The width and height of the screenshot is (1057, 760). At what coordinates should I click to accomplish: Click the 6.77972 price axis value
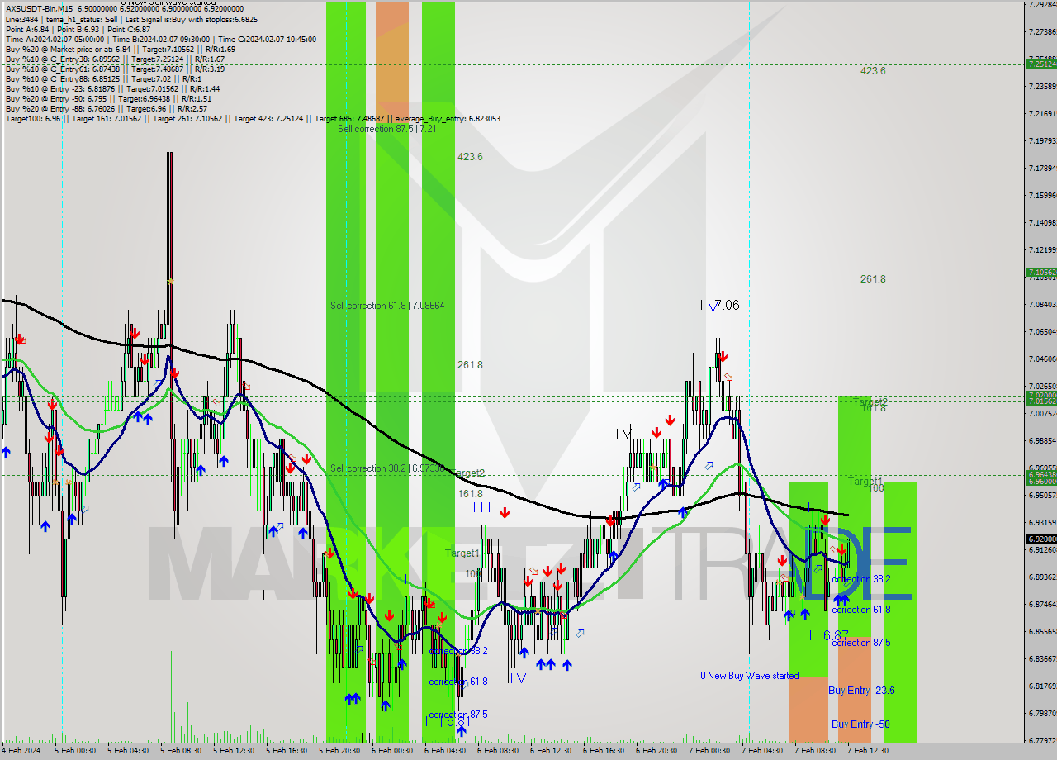1043,740
